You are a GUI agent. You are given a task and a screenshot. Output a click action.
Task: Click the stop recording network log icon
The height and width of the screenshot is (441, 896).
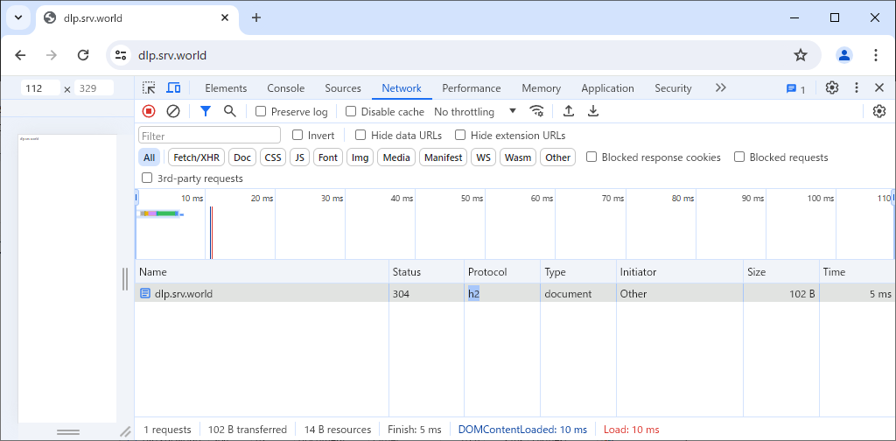(149, 111)
